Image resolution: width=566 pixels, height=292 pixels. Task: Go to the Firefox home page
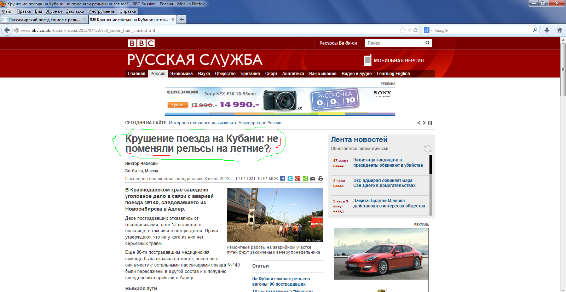coord(559,30)
